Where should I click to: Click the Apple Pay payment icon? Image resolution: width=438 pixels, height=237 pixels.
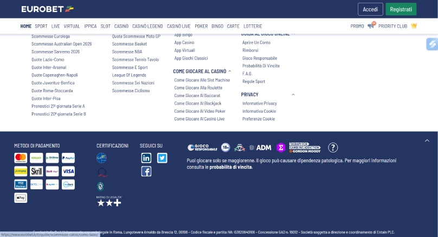tap(21, 198)
